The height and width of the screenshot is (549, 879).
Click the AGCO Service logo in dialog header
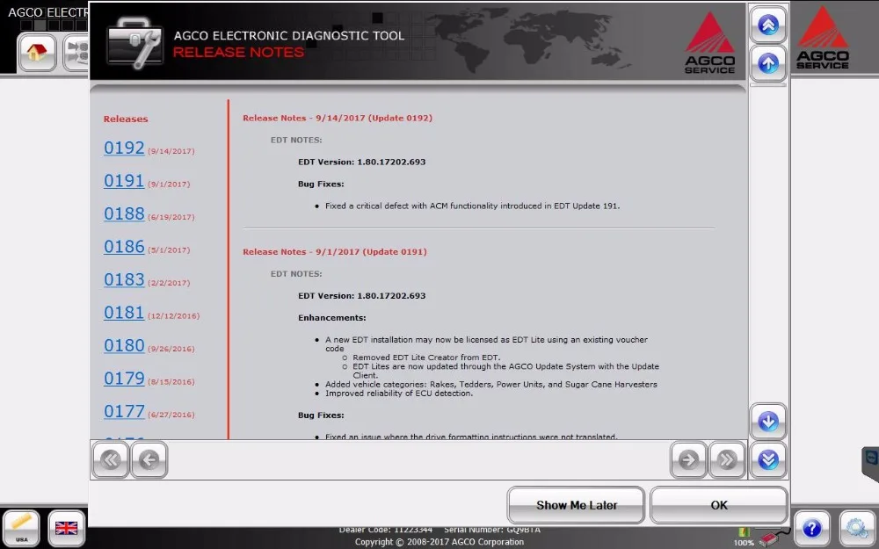point(709,43)
